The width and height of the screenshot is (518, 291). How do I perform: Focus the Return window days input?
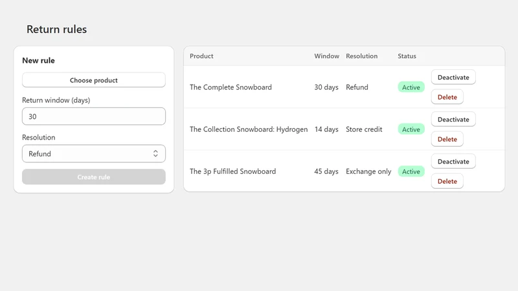[94, 116]
